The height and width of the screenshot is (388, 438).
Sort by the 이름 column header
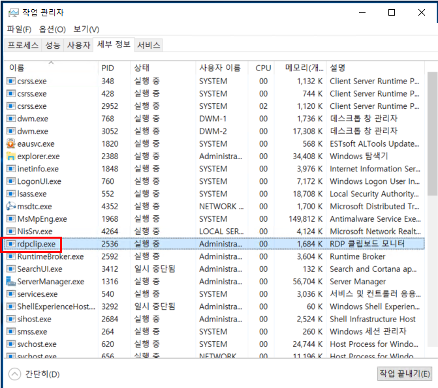[x=51, y=68]
